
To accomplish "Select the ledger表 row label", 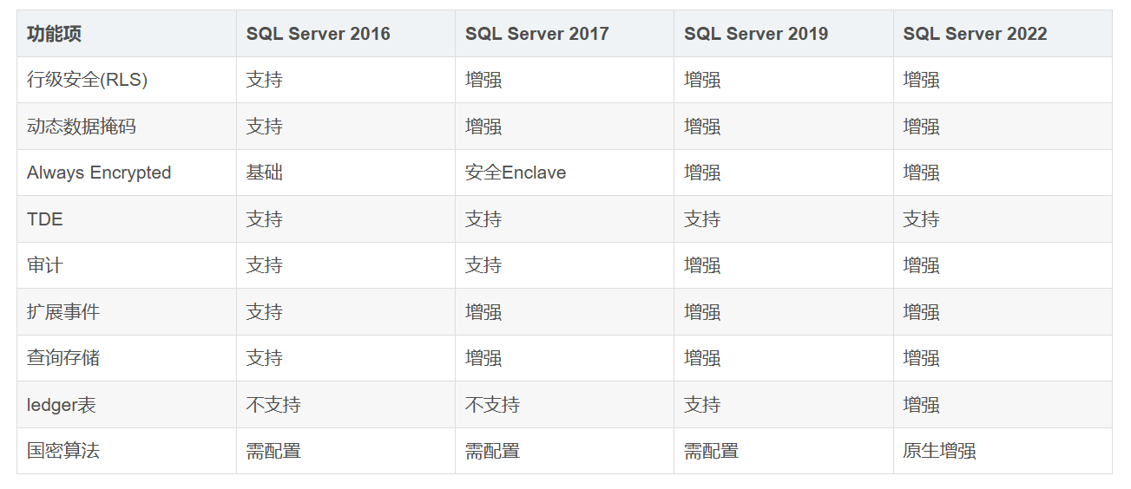I will pos(61,405).
